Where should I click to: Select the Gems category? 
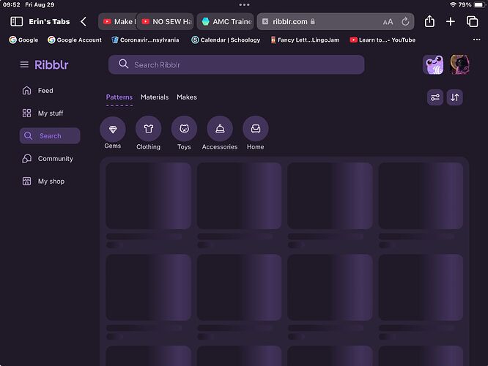click(113, 133)
